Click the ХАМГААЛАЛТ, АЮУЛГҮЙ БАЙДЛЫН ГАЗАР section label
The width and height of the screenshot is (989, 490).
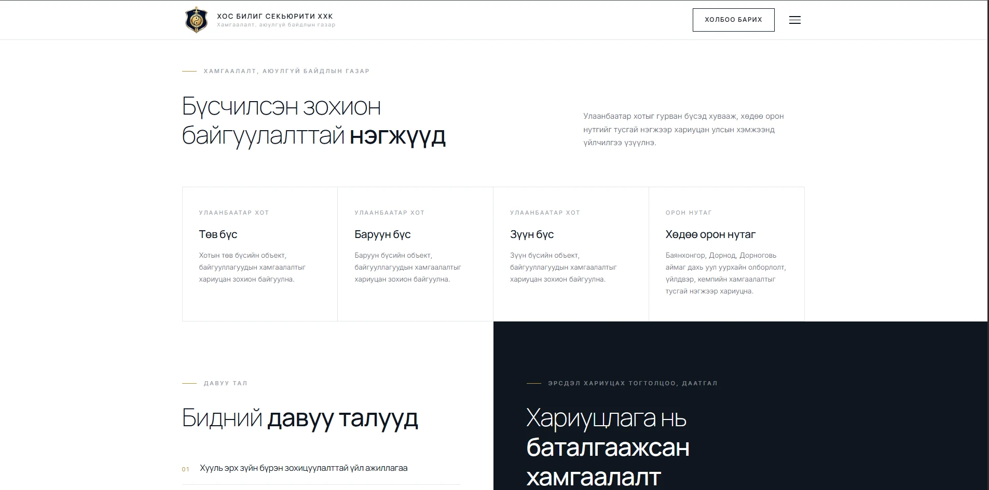(x=286, y=71)
